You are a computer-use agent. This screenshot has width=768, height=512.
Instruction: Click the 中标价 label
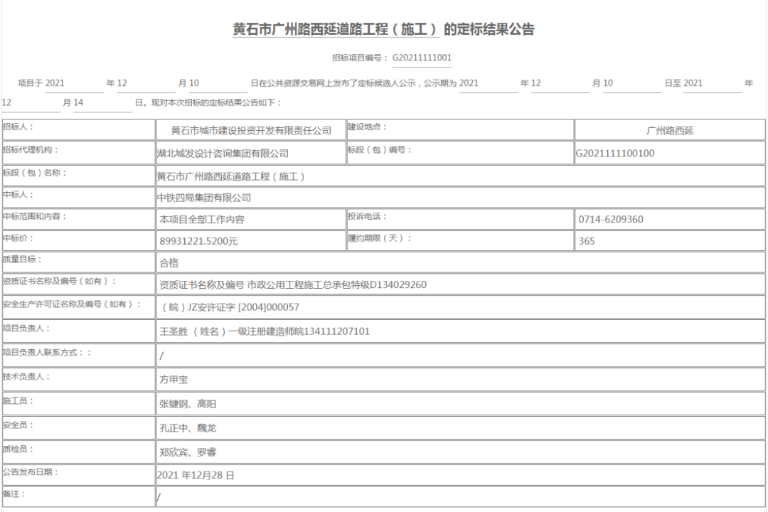click(18, 238)
